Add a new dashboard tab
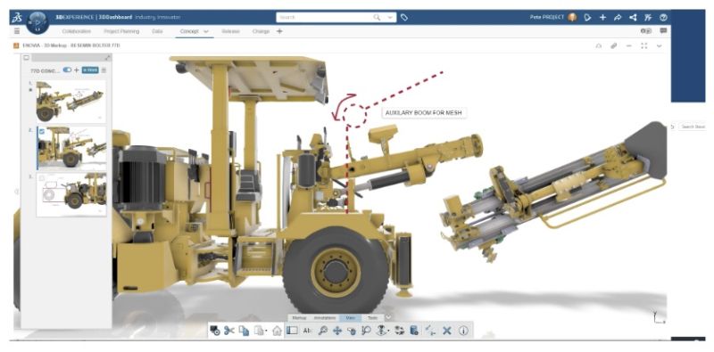 pyautogui.click(x=279, y=31)
